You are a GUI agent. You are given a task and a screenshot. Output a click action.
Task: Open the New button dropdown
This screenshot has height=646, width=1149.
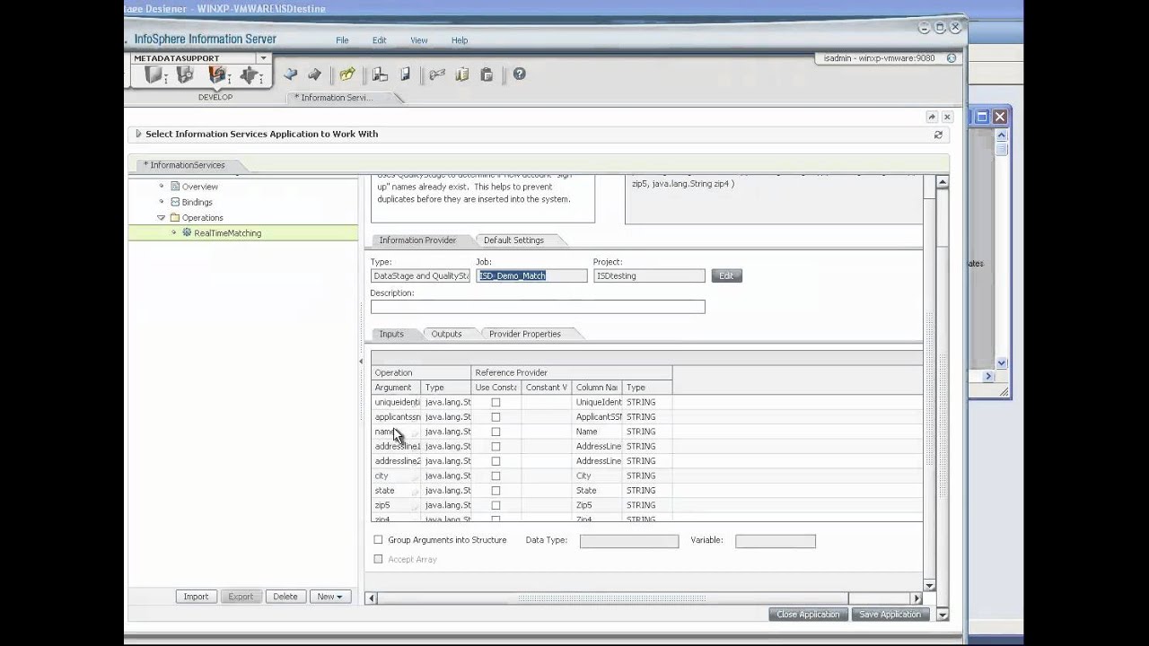pyautogui.click(x=329, y=597)
